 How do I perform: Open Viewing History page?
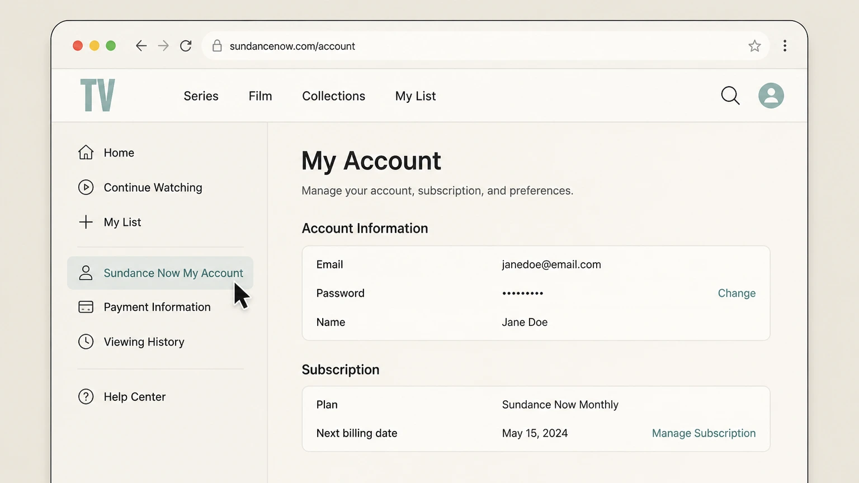click(x=144, y=342)
